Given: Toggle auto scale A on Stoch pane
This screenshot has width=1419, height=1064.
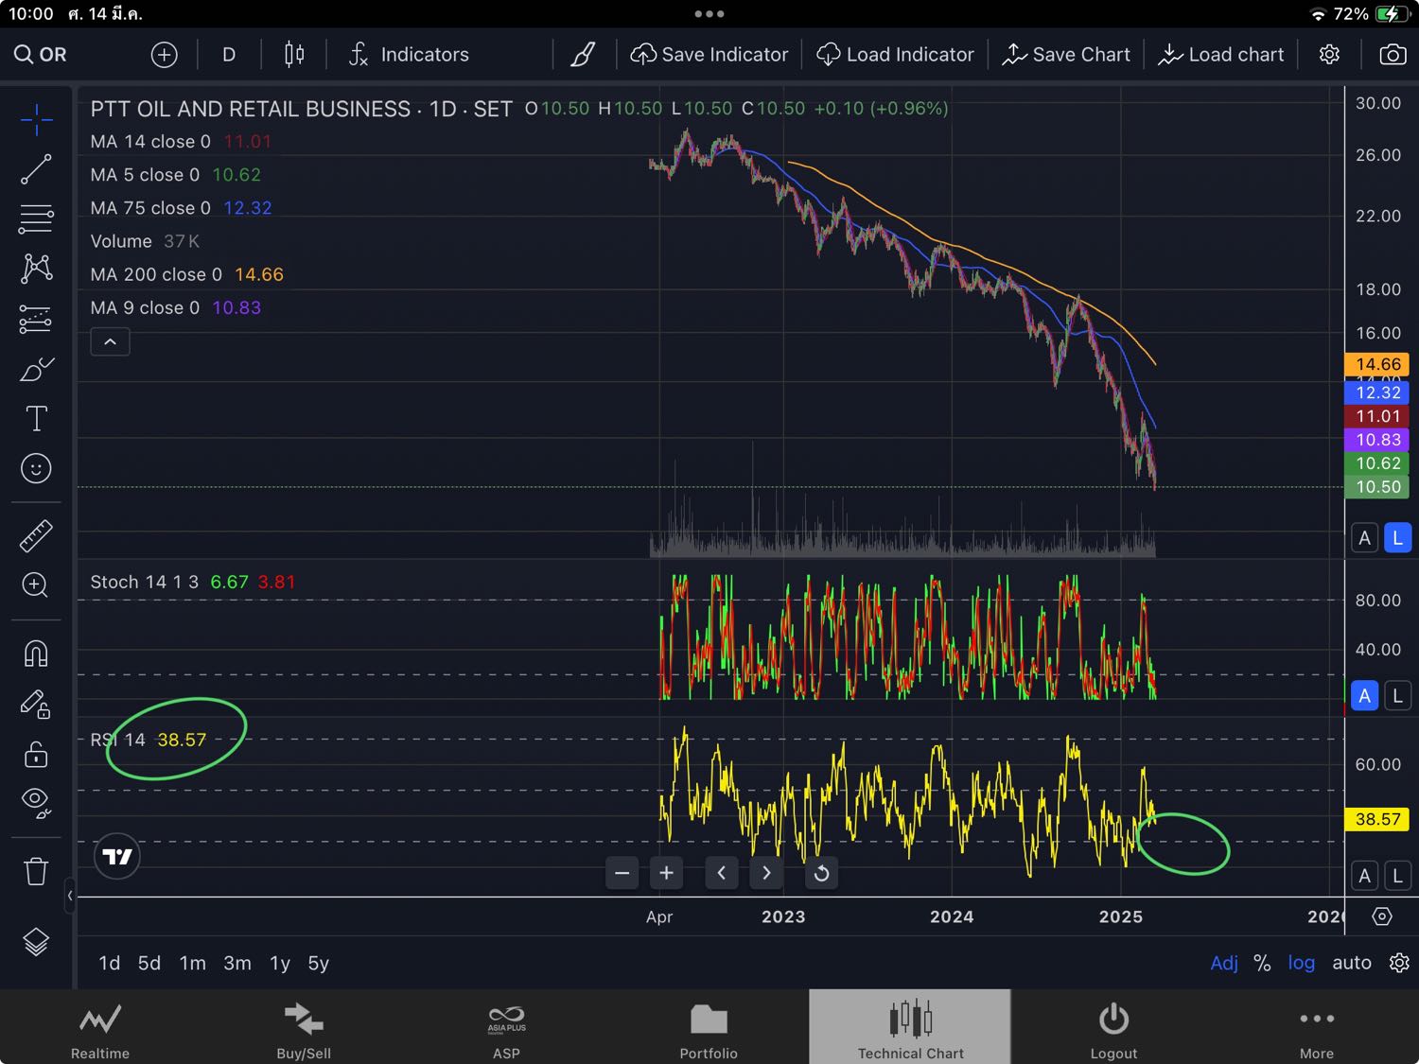Looking at the screenshot, I should tap(1364, 696).
